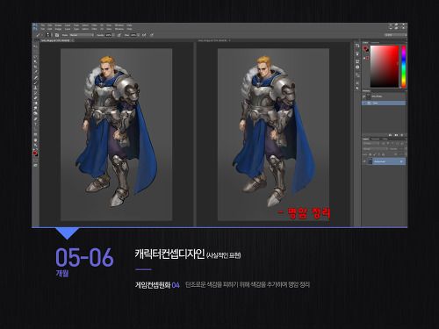The width and height of the screenshot is (439, 329).
Task: Click the brush Opacity value field
Action: [x=108, y=35]
